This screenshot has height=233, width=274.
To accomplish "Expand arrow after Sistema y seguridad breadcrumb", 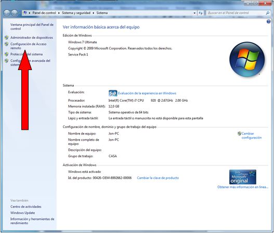I will coord(94,13).
